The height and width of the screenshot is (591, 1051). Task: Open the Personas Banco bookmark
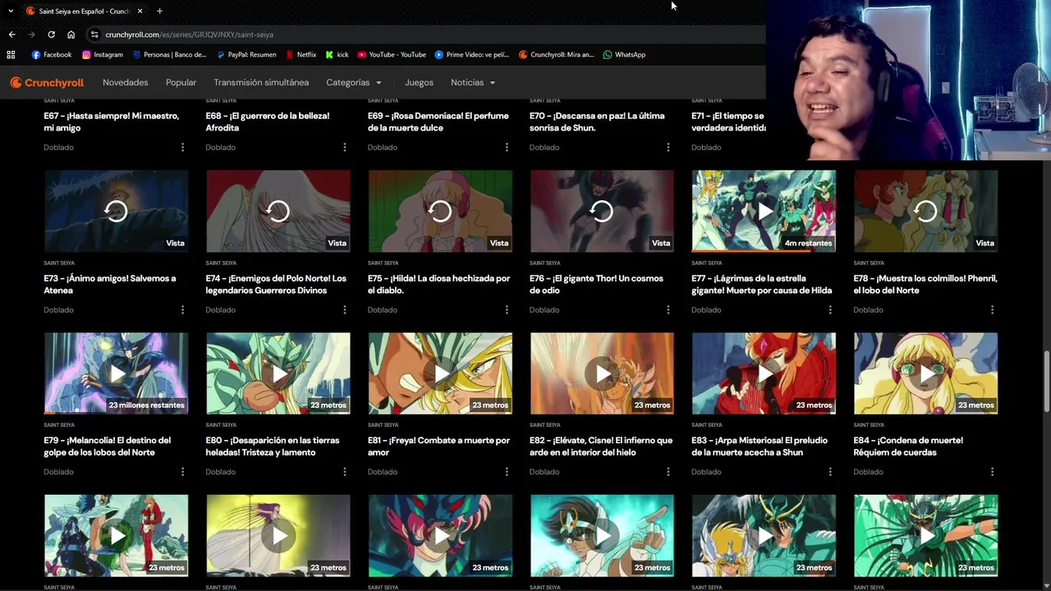click(x=169, y=55)
